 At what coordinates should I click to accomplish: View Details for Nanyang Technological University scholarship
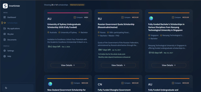point(169,65)
